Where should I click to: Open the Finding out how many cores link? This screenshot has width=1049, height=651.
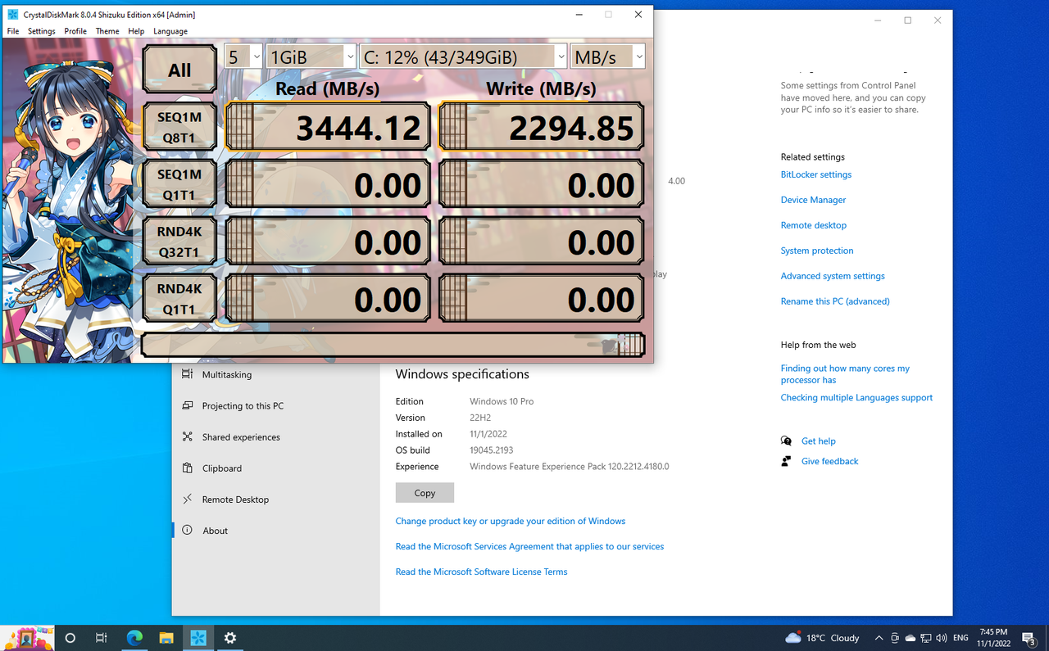(845, 374)
